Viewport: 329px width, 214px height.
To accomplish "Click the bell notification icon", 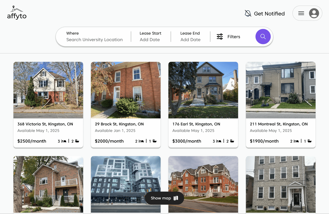I will click(248, 13).
